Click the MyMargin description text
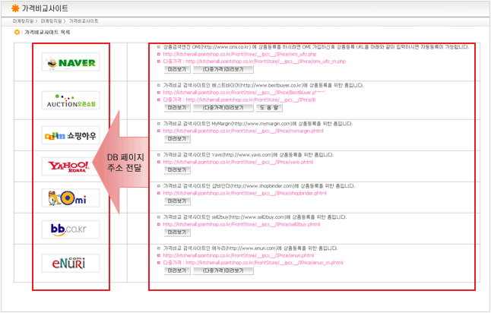The height and width of the screenshot is (313, 491). tap(258, 124)
